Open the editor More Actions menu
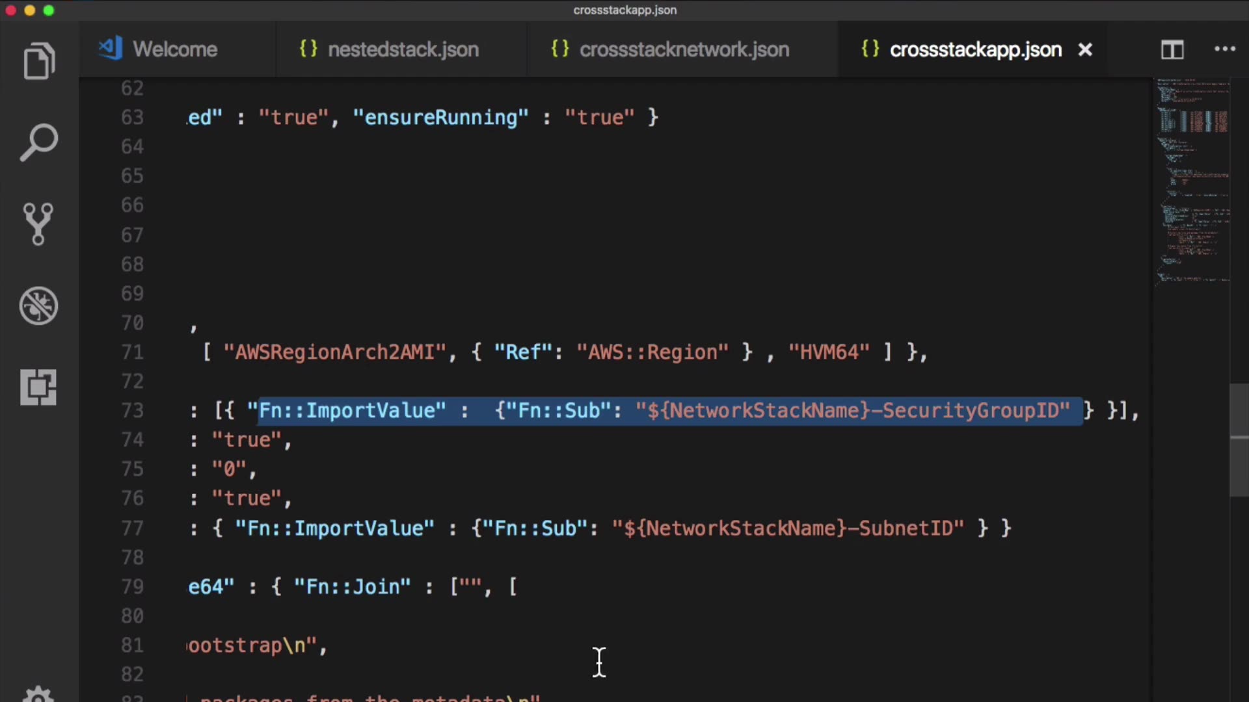The image size is (1249, 702). [1224, 49]
